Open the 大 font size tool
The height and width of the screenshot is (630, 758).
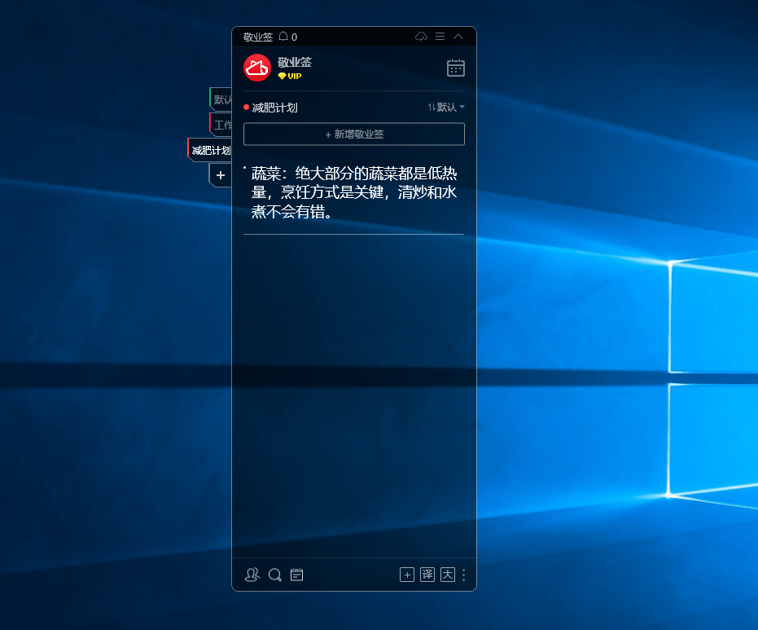tap(447, 575)
